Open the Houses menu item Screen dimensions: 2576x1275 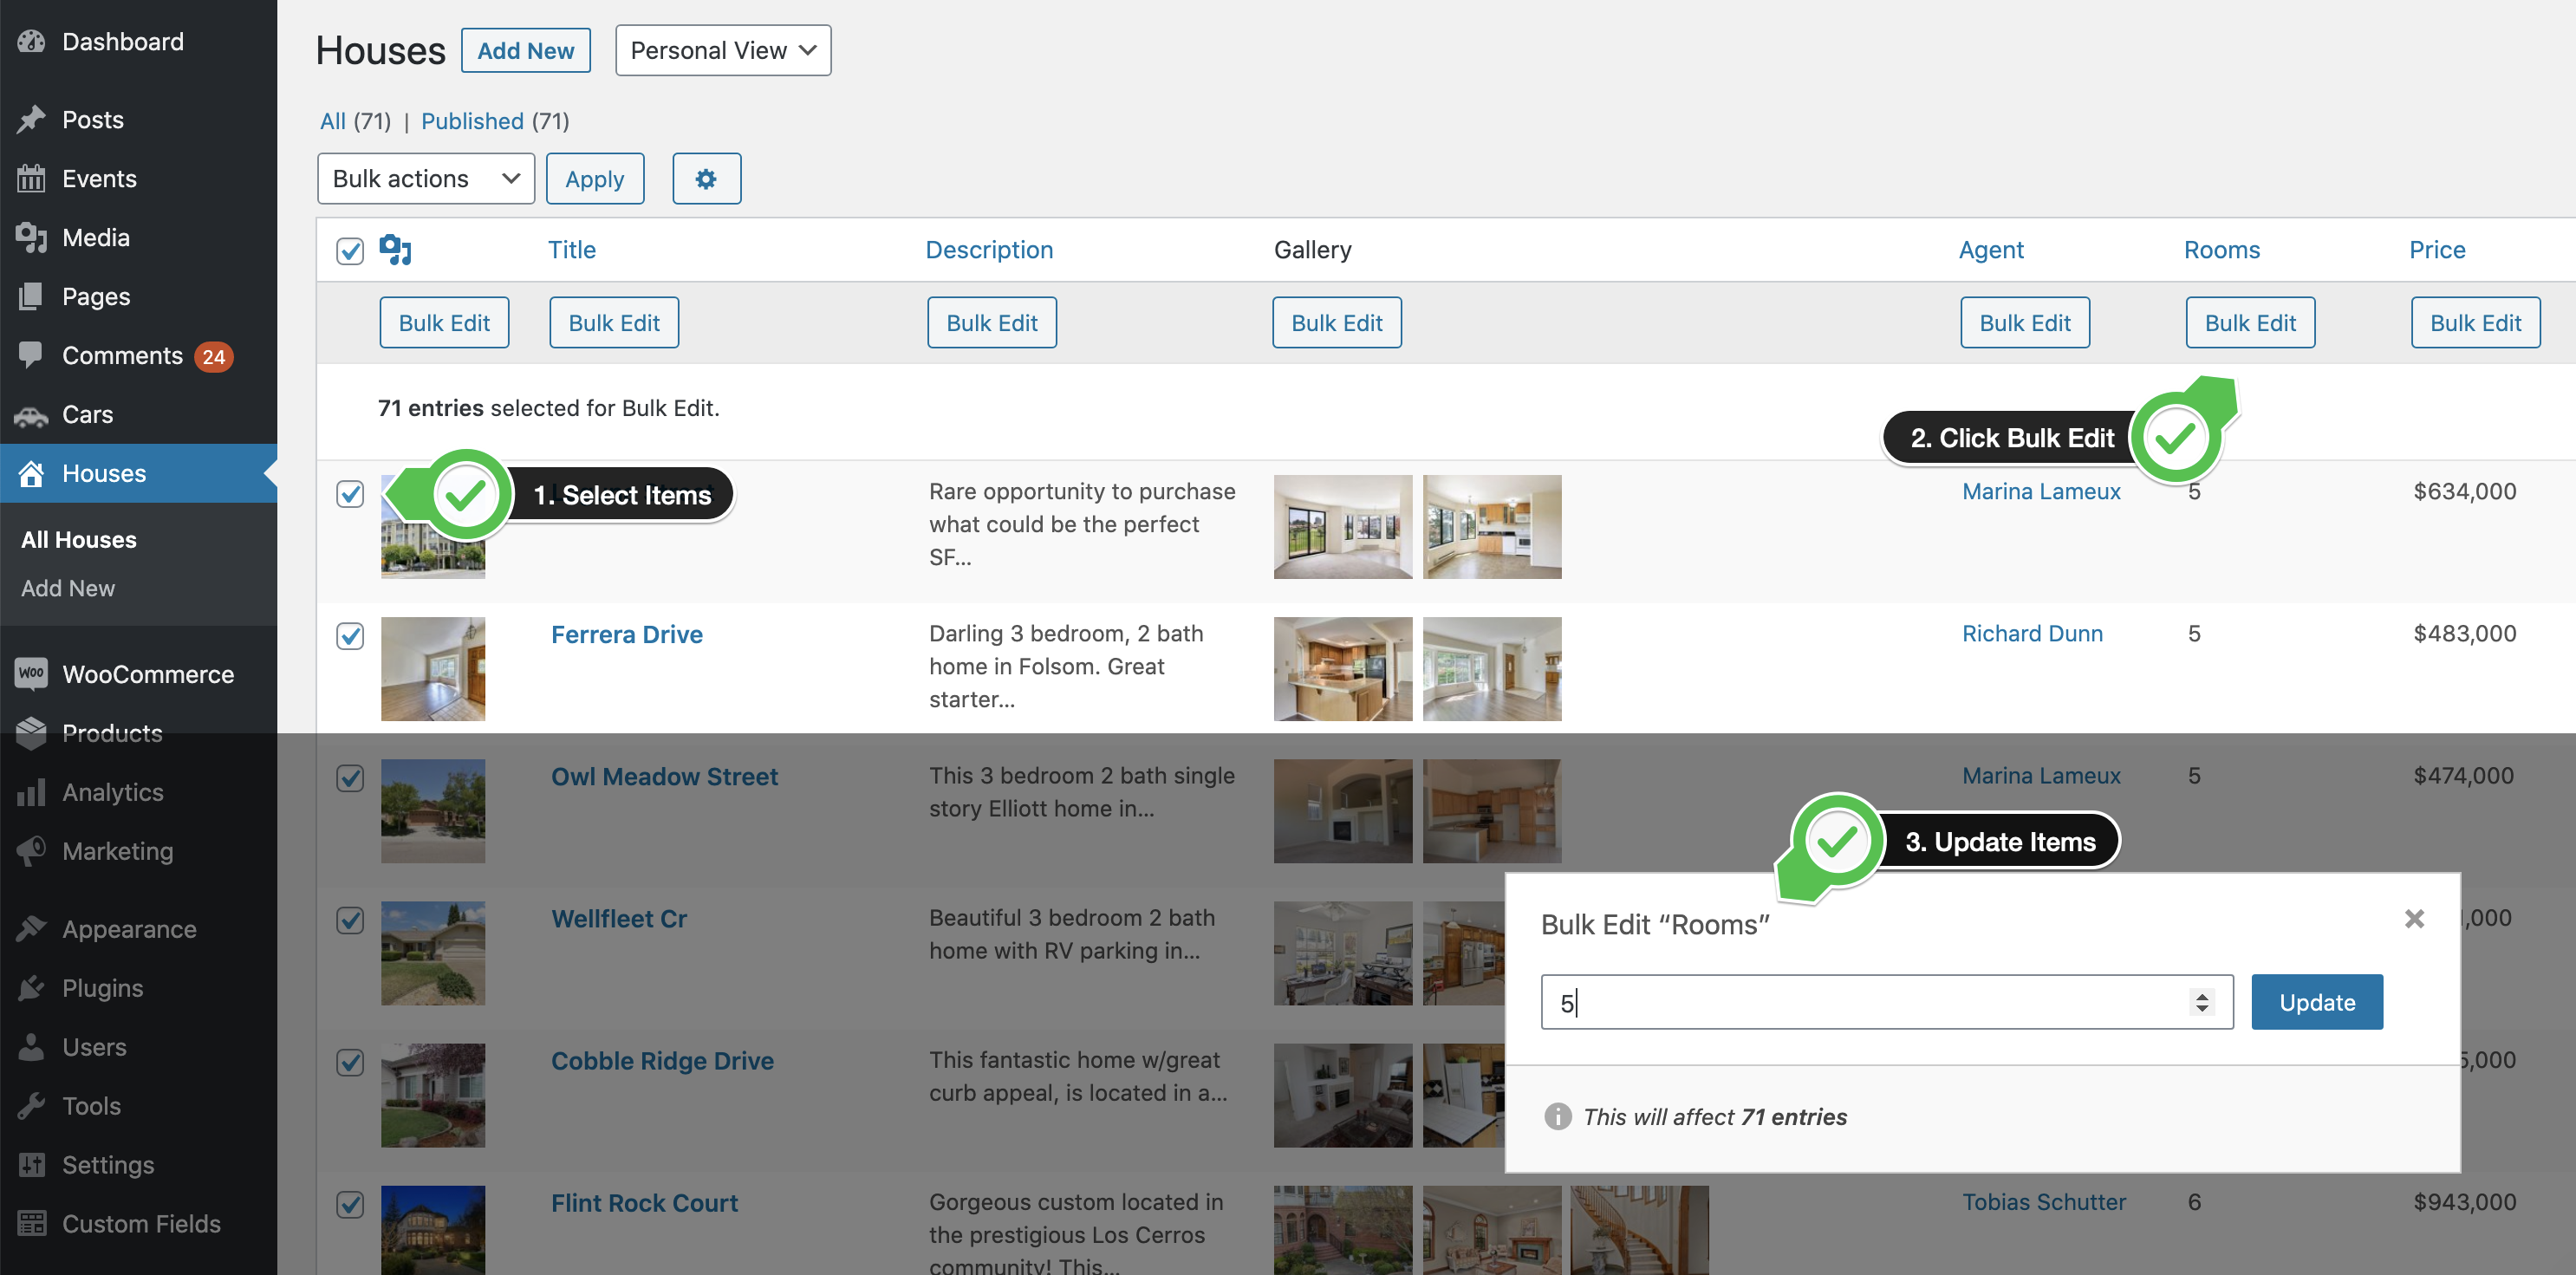tap(138, 473)
